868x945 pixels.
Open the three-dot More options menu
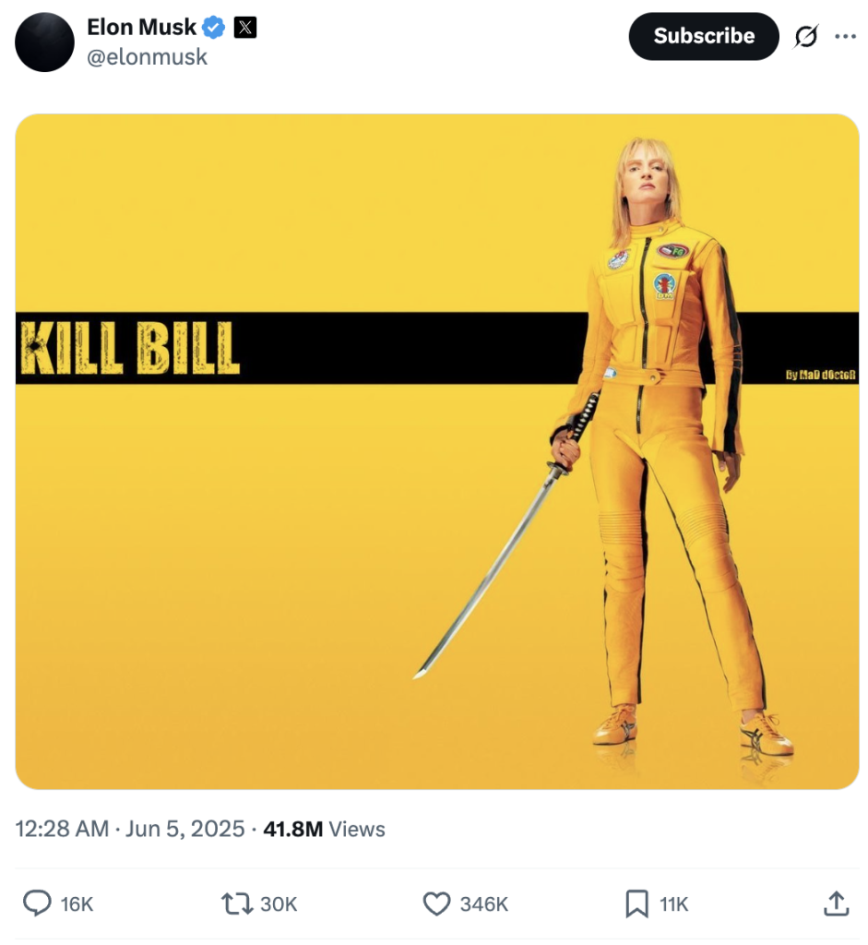(x=845, y=37)
